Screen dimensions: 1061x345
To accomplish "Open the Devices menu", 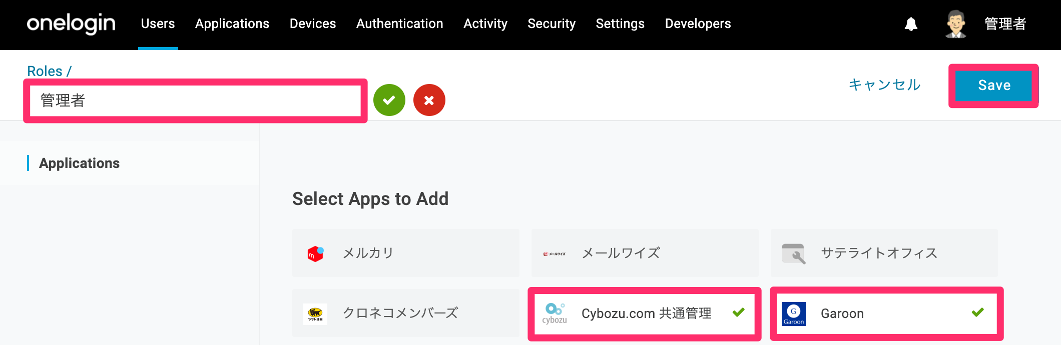I will tap(313, 23).
